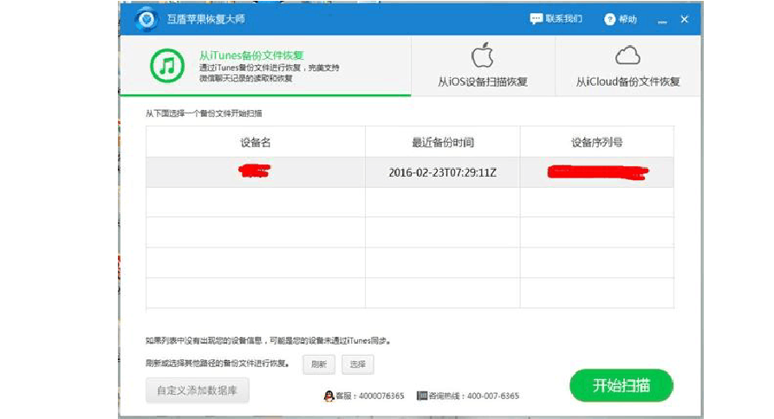Open the 帮助 help button
This screenshot has height=419, width=774.
pos(621,19)
